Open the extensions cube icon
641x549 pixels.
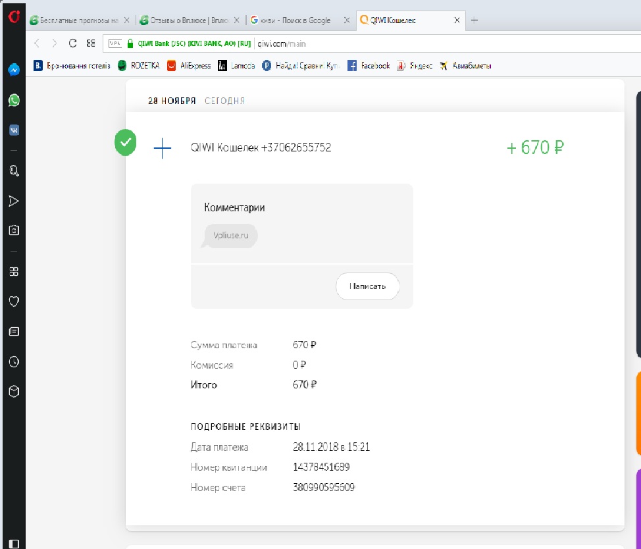(x=14, y=392)
